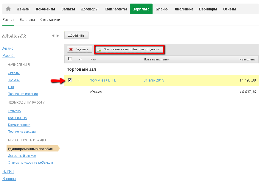
Task: Open the Договоры menu
Action: point(90,9)
